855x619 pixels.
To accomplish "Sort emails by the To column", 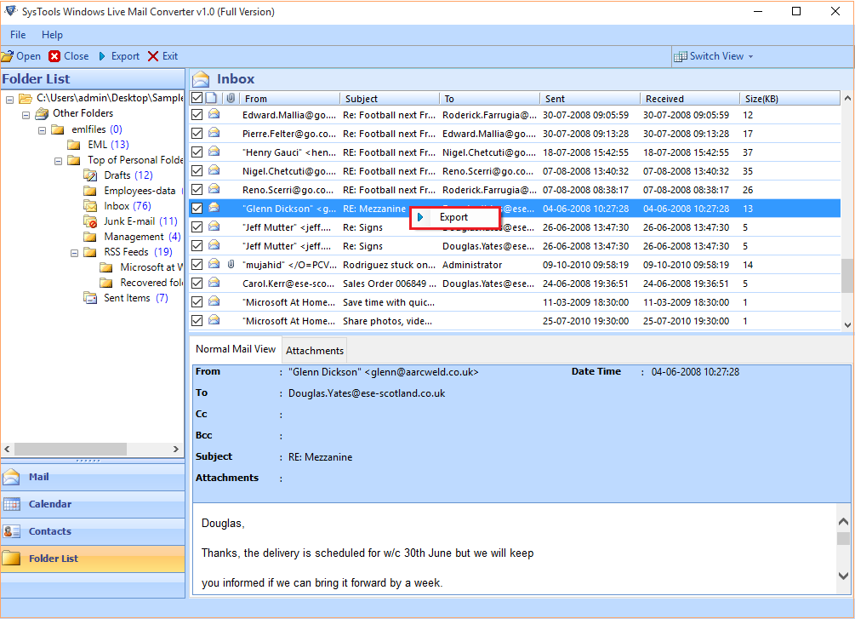I will coord(490,98).
